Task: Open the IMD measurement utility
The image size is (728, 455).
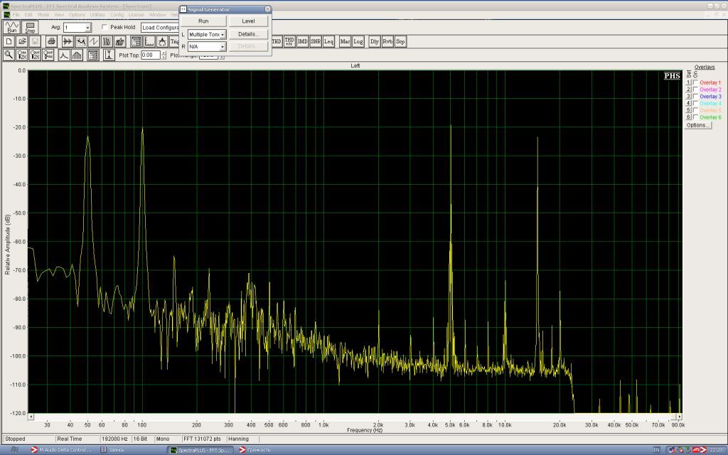Action: (x=302, y=42)
